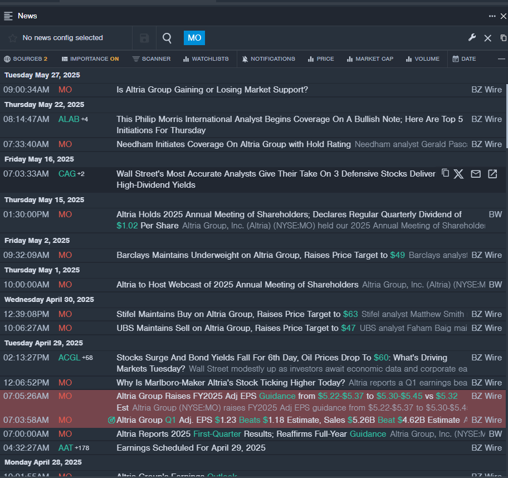The width and height of the screenshot is (508, 478).
Task: Expand the +2 additional tickers beside CAG
Action: coord(81,174)
